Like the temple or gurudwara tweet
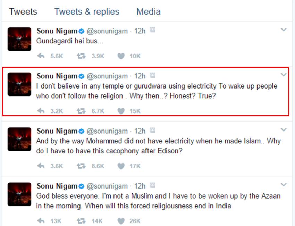 pos(121,111)
